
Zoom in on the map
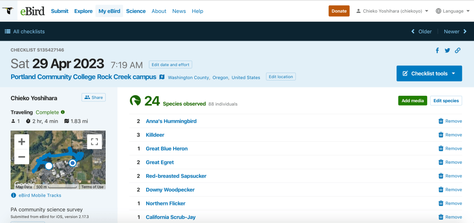tap(21, 142)
